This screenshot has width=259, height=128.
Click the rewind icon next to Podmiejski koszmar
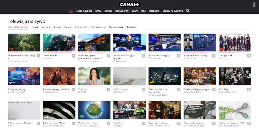click(x=214, y=123)
